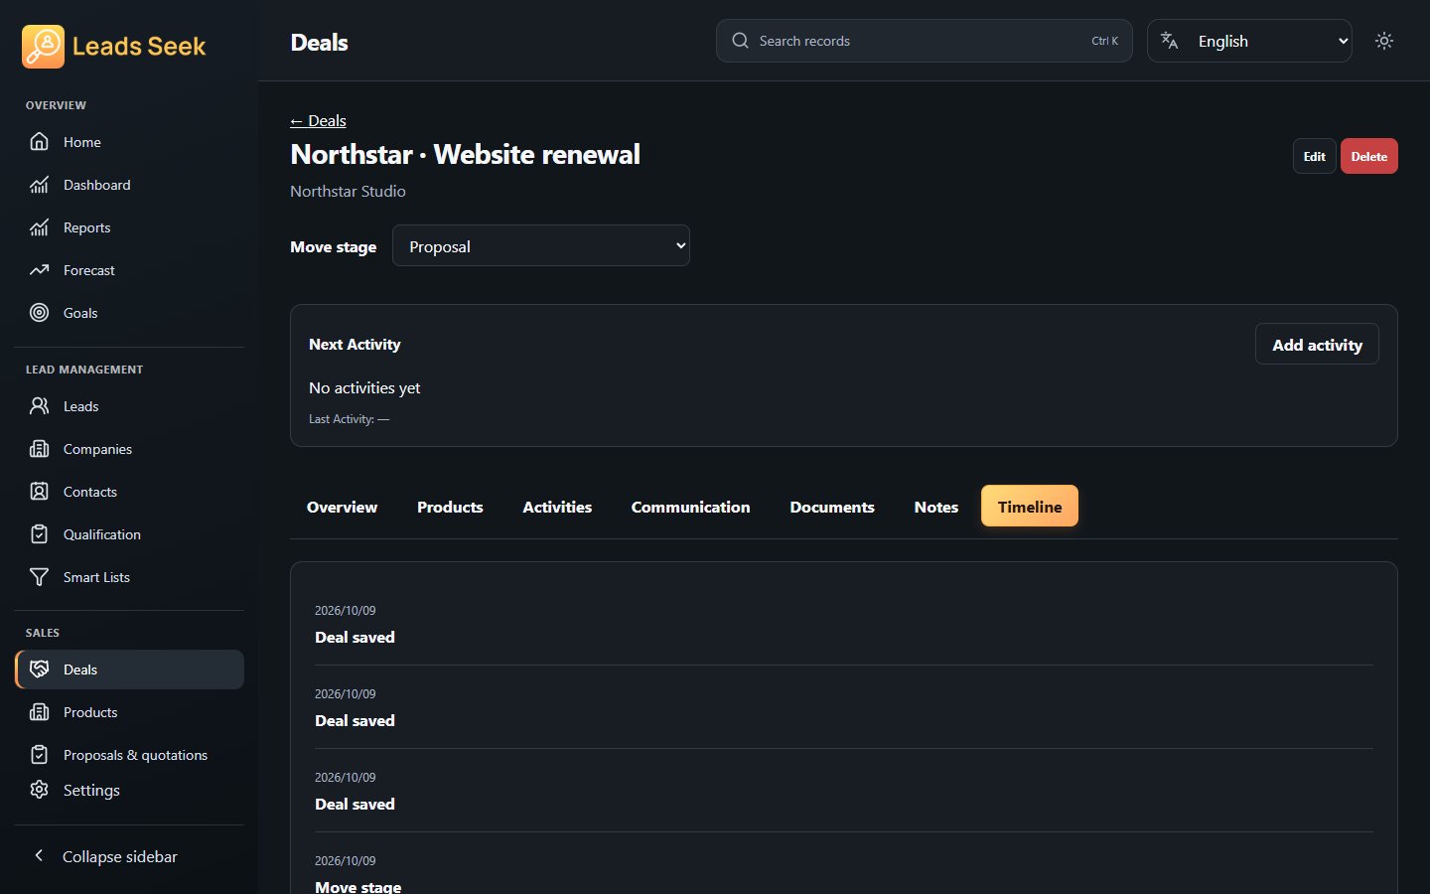
Task: Open Smart Lists from the sidebar
Action: point(129,577)
